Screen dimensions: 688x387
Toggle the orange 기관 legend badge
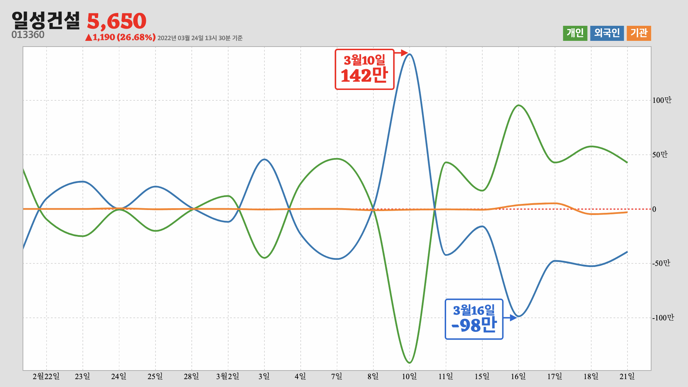[x=639, y=33]
